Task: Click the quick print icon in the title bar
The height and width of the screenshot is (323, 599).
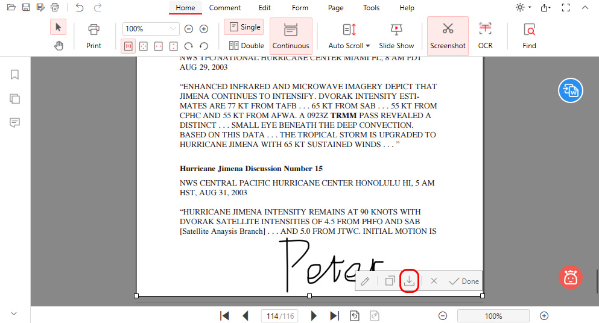Action: pos(55,7)
